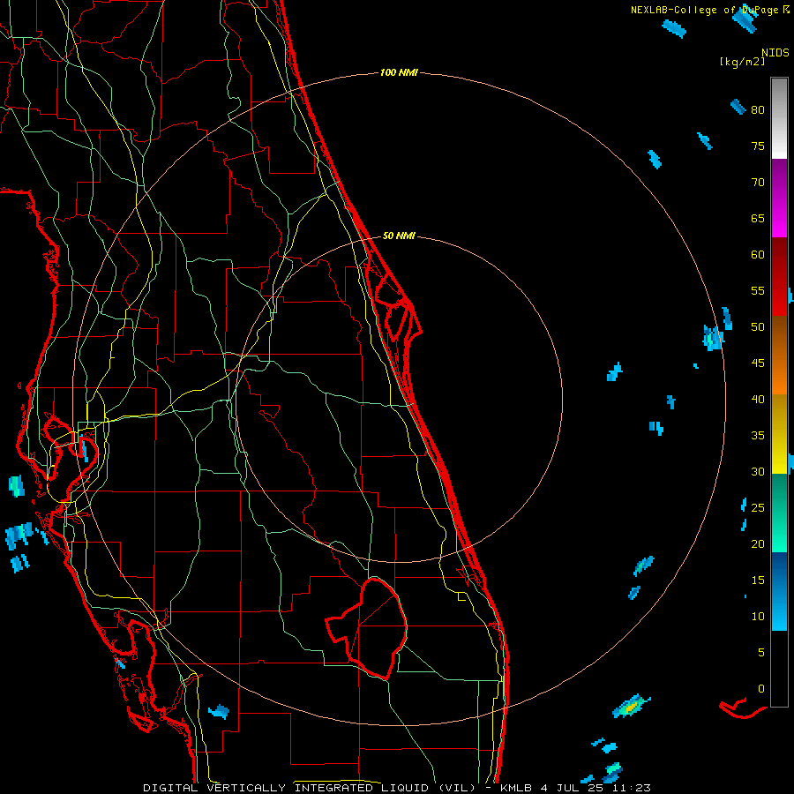The height and width of the screenshot is (794, 794).
Task: Click the small blue echo inside Tampa Bay
Action: coord(84,449)
